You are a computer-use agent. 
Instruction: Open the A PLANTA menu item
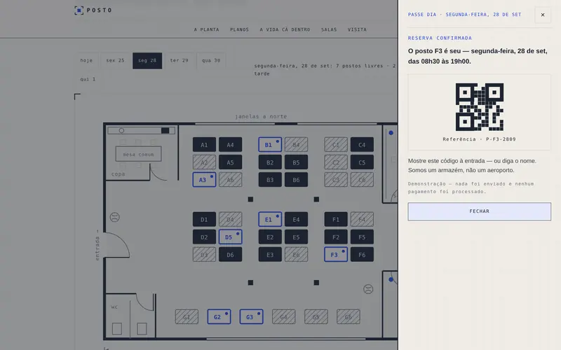pyautogui.click(x=206, y=29)
